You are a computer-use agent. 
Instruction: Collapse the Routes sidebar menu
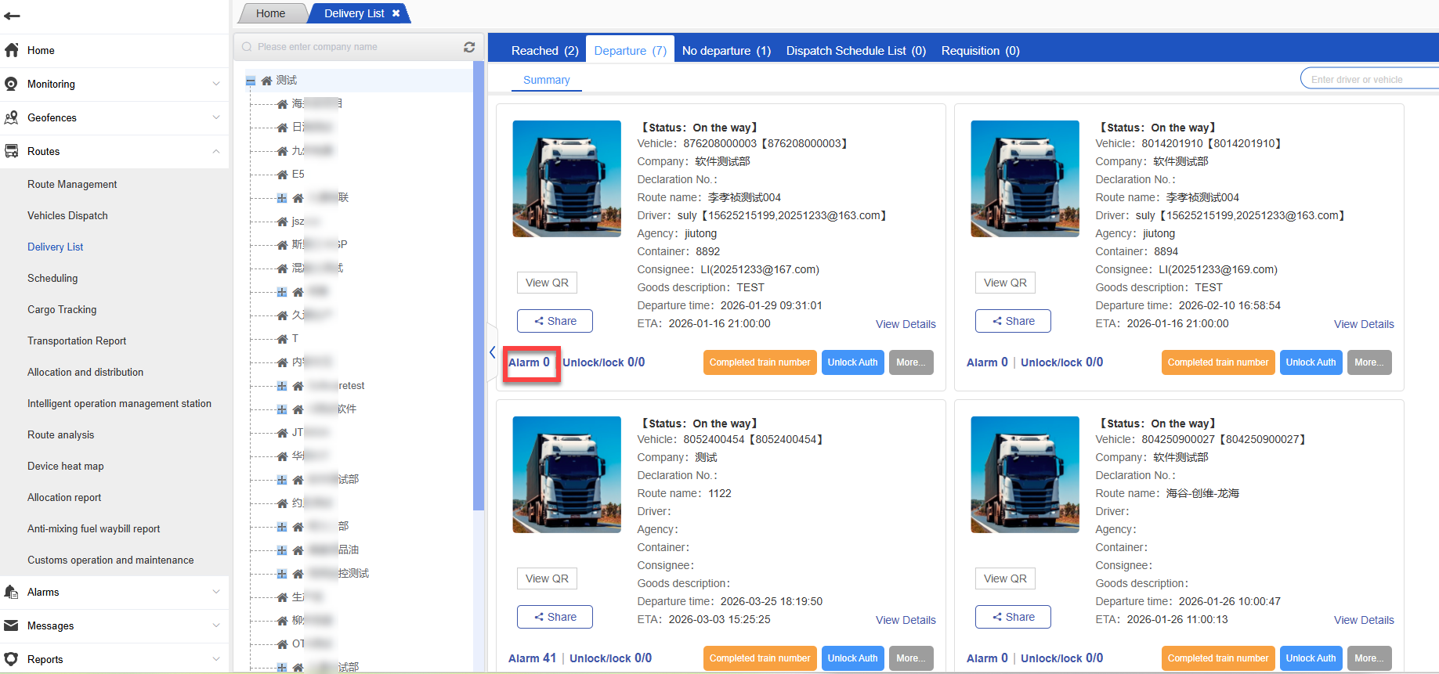point(216,151)
